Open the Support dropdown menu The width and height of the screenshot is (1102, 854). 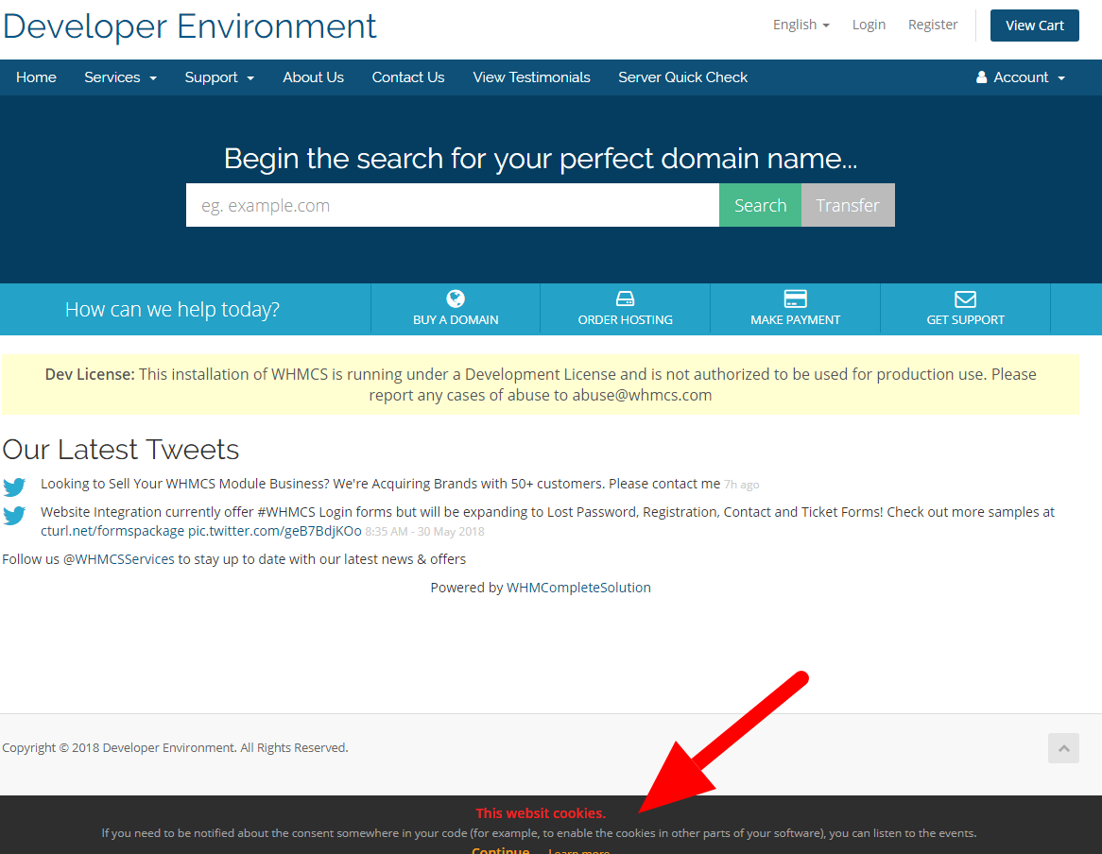pos(219,77)
